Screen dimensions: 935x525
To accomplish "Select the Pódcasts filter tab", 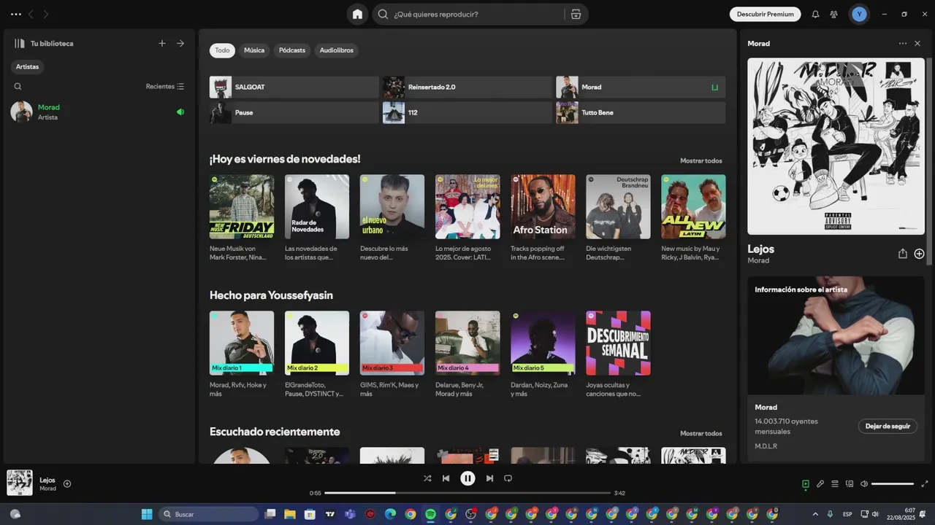I will [292, 50].
